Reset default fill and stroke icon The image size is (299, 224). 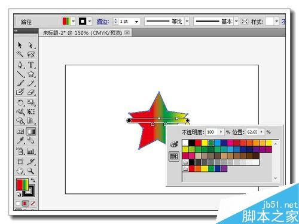click(19, 195)
